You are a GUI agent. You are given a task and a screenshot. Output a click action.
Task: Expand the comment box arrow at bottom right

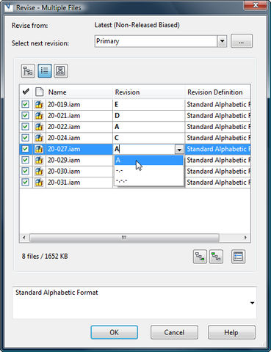252,303
